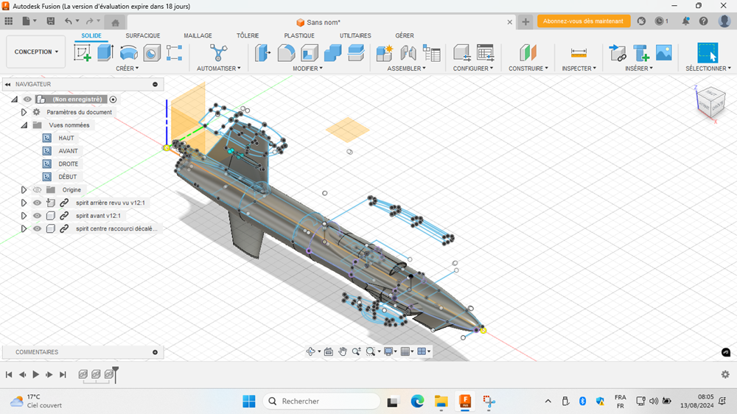Select the Create Sketch tool
Image resolution: width=737 pixels, height=414 pixels.
click(x=83, y=52)
